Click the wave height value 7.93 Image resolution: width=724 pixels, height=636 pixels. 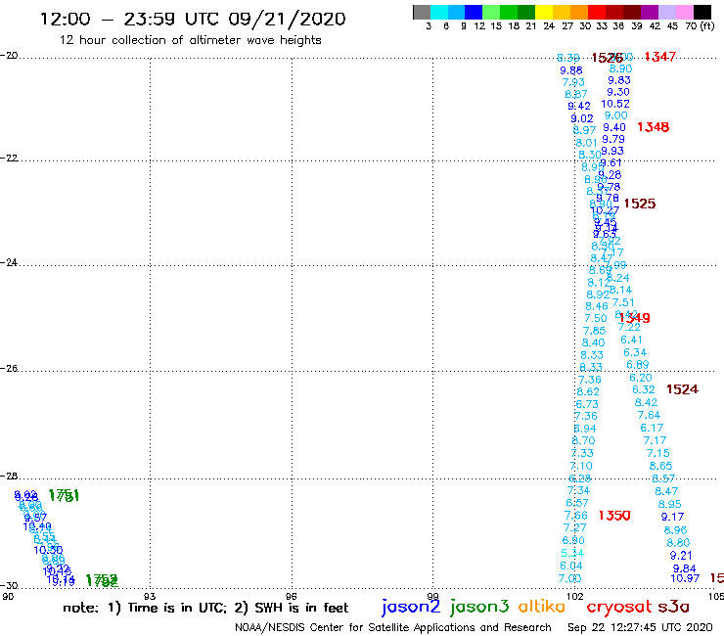tap(573, 82)
